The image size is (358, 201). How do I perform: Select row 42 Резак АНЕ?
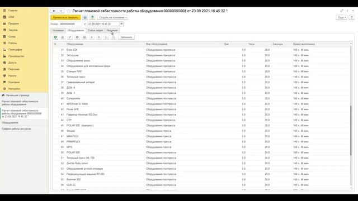pyautogui.click(x=201, y=109)
